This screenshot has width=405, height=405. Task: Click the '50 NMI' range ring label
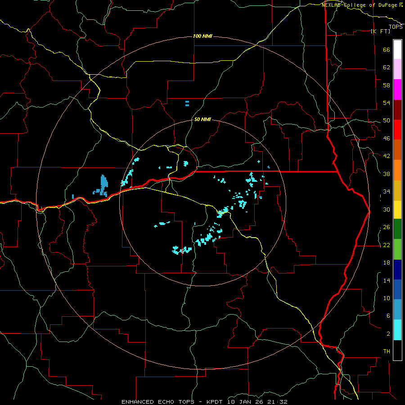(202, 119)
